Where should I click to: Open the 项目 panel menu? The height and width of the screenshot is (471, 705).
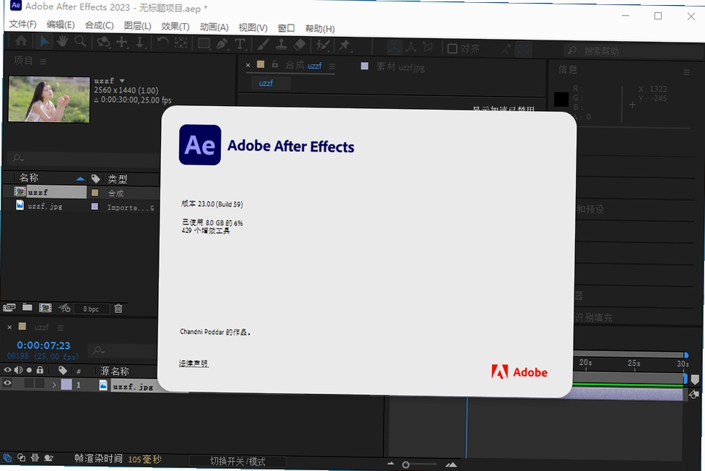pos(43,61)
